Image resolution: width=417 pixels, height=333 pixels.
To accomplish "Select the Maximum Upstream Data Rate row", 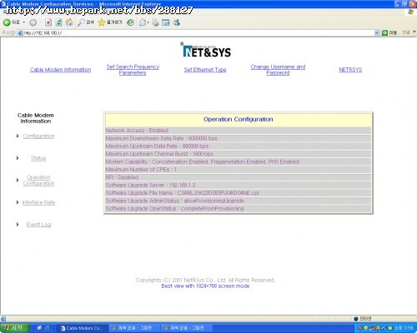I will [238, 146].
